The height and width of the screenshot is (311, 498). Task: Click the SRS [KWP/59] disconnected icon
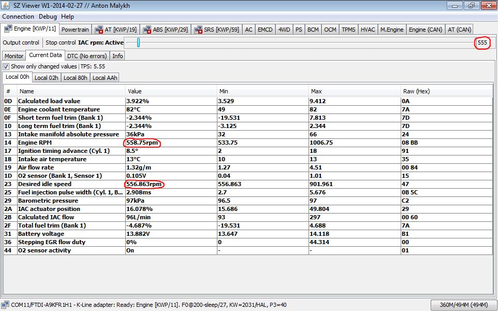[198, 30]
